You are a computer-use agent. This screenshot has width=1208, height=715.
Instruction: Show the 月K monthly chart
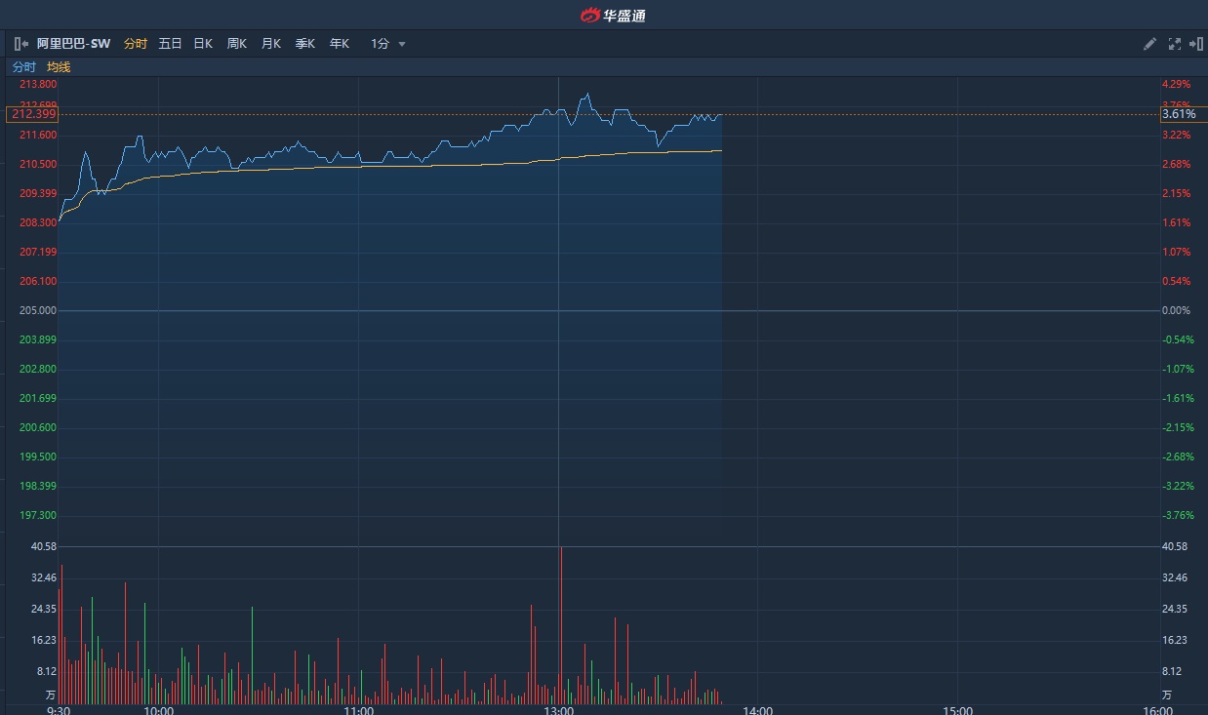271,44
